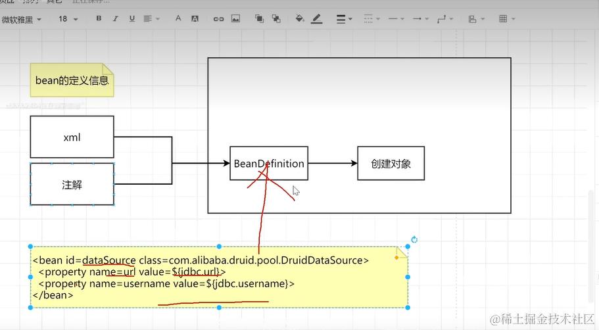Screen dimensions: 599x330
Task: Bring the selected shape to front
Action: [259, 18]
